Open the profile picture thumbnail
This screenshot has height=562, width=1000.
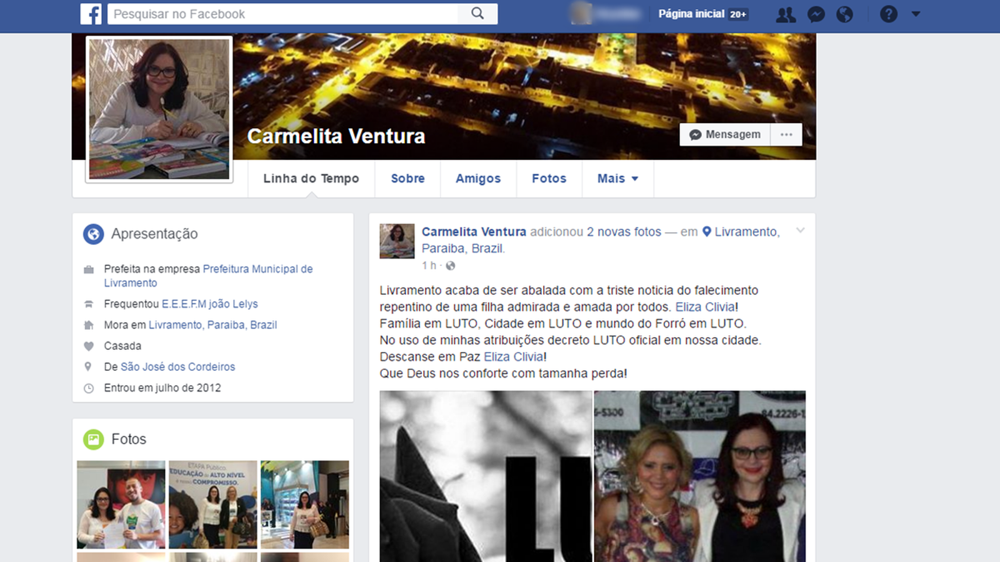coord(159,109)
